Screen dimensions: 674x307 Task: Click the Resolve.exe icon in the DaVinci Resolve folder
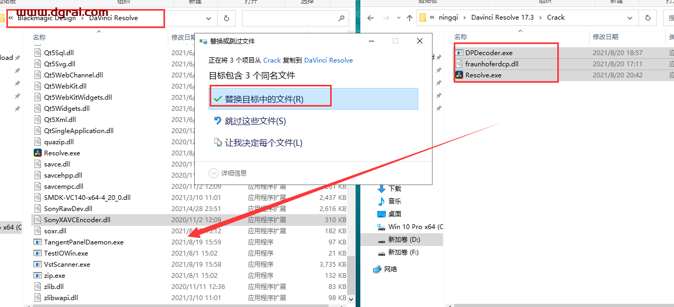[x=38, y=153]
